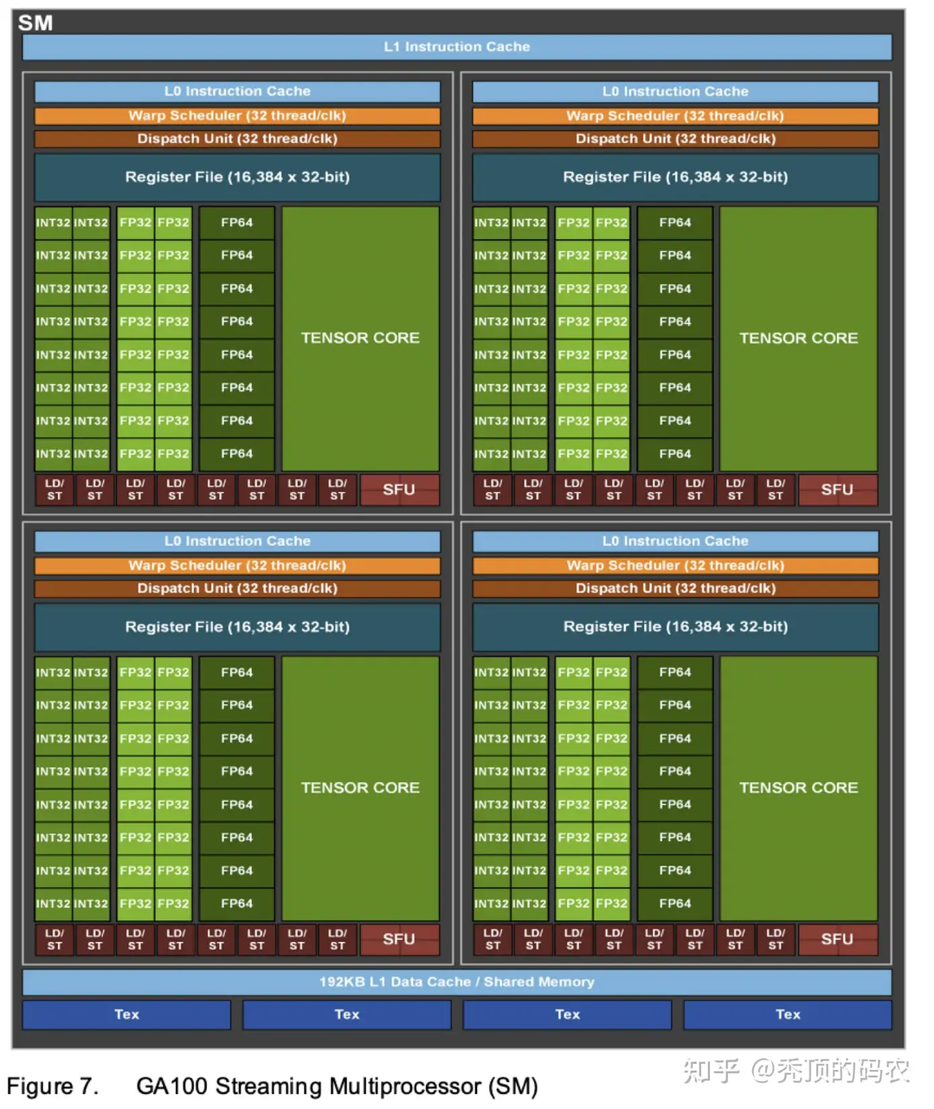The width and height of the screenshot is (934, 1109).
Task: Select the rightmost Tex block
Action: [x=787, y=1015]
